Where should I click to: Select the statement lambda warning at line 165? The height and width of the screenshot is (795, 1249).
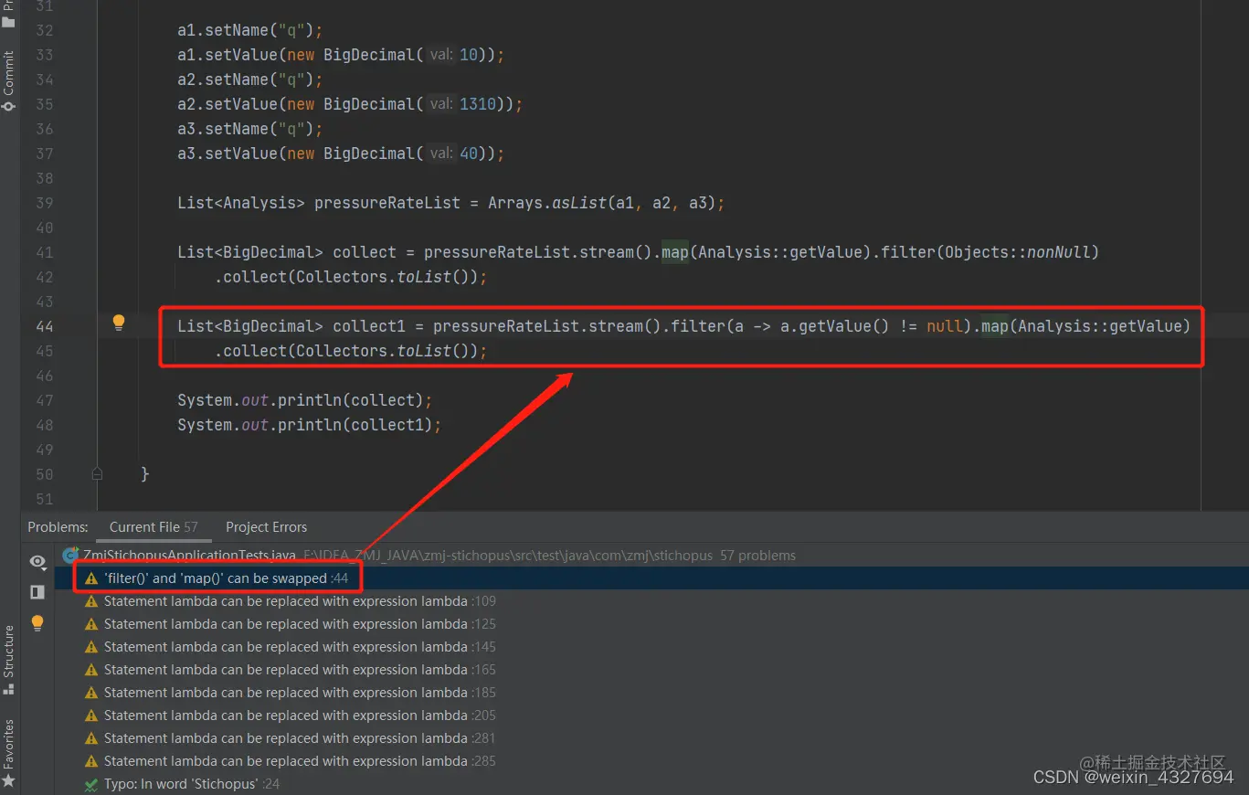pos(651,670)
